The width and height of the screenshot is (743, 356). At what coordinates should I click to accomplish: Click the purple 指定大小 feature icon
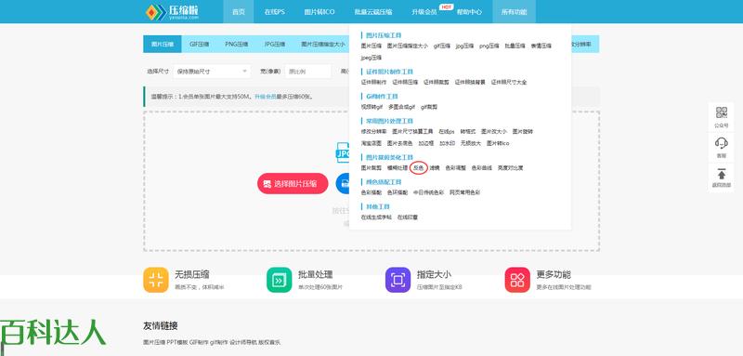(398, 280)
